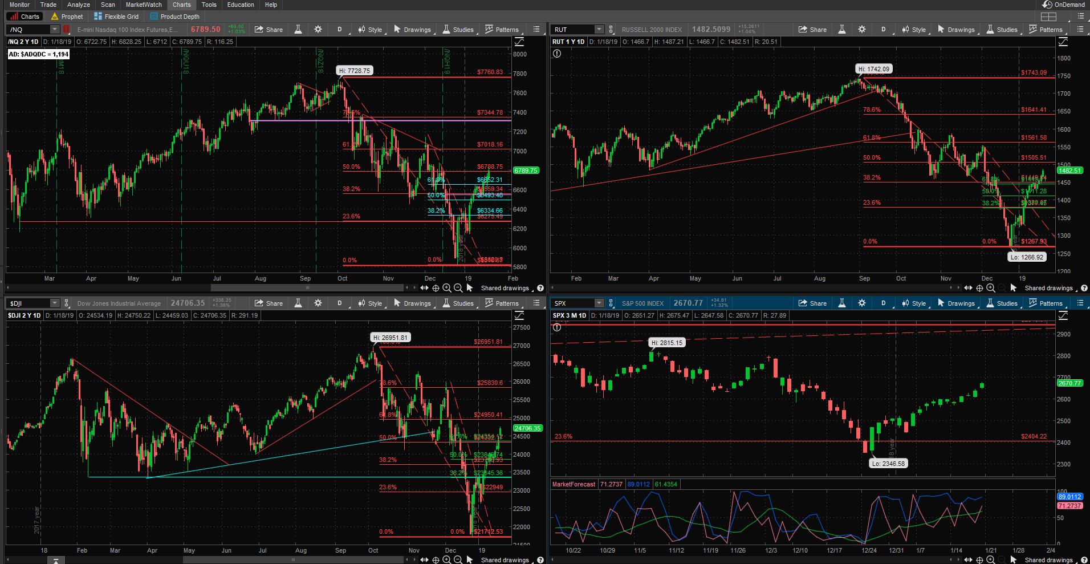Share the /NQ chart
This screenshot has height=564, width=1090.
pyautogui.click(x=269, y=30)
